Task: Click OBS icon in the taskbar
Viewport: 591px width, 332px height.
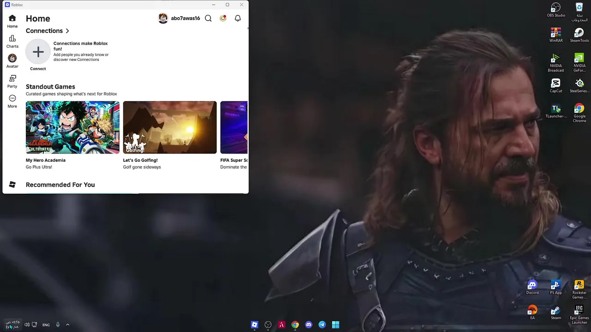Action: (268, 325)
